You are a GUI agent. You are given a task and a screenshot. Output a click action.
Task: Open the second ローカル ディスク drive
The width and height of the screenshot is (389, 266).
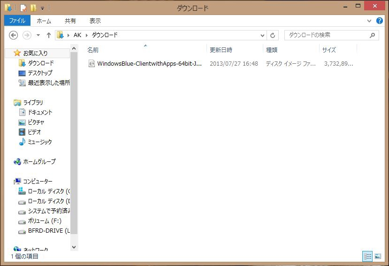pos(49,201)
